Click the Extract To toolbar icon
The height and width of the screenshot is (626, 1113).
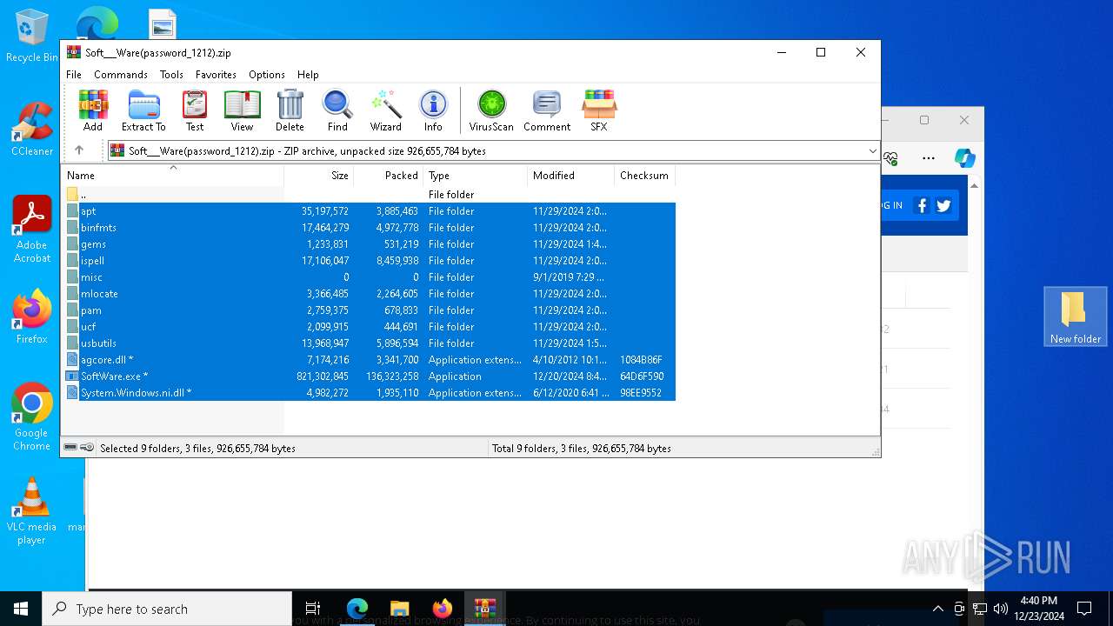[x=143, y=110]
